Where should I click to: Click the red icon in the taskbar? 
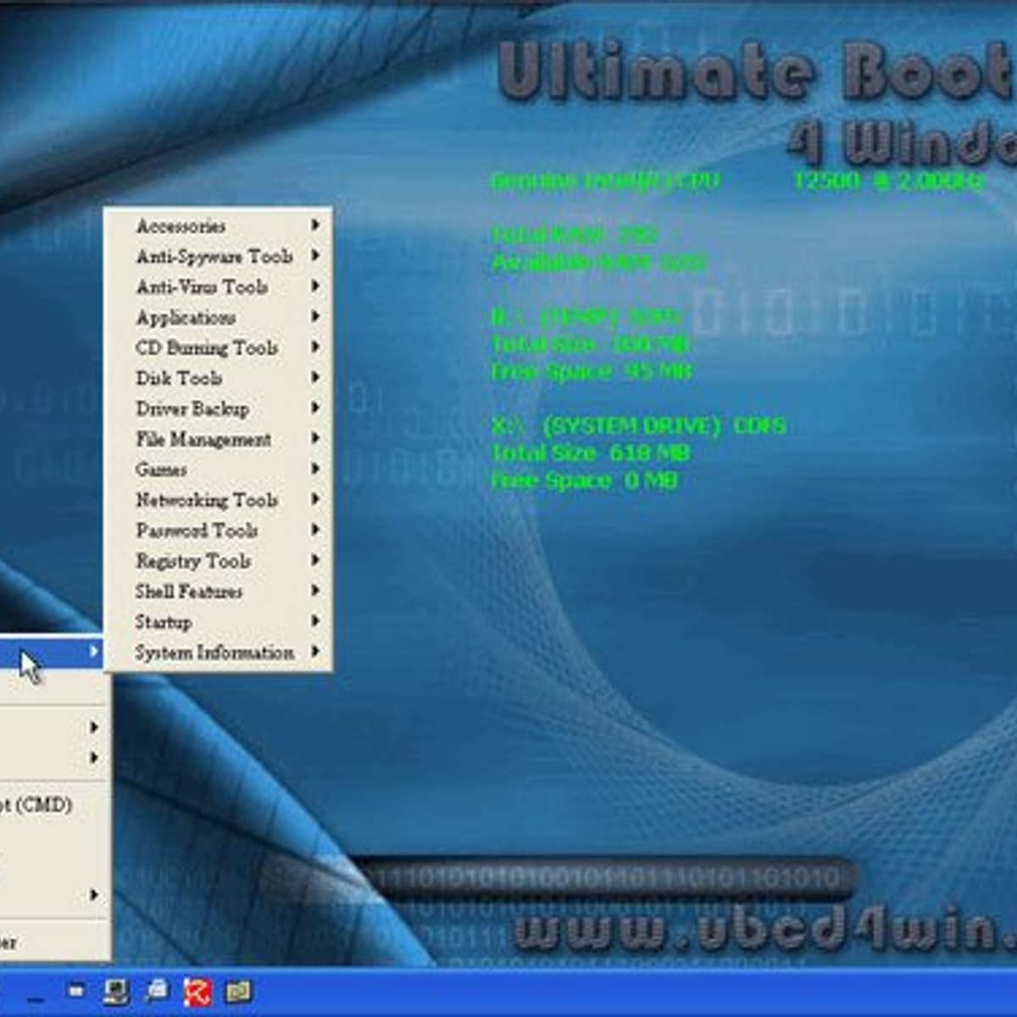pyautogui.click(x=197, y=991)
